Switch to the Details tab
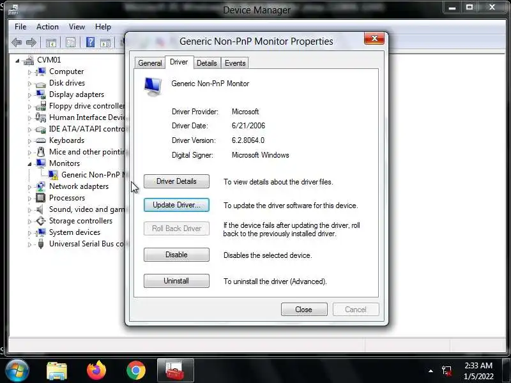The height and width of the screenshot is (383, 511). coord(206,63)
